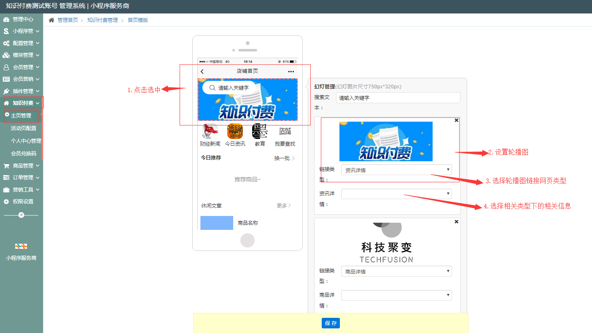Screen dimensions: 592x333
Task: Click the 请输入关键字 search bar in phone preview
Action: (x=229, y=88)
